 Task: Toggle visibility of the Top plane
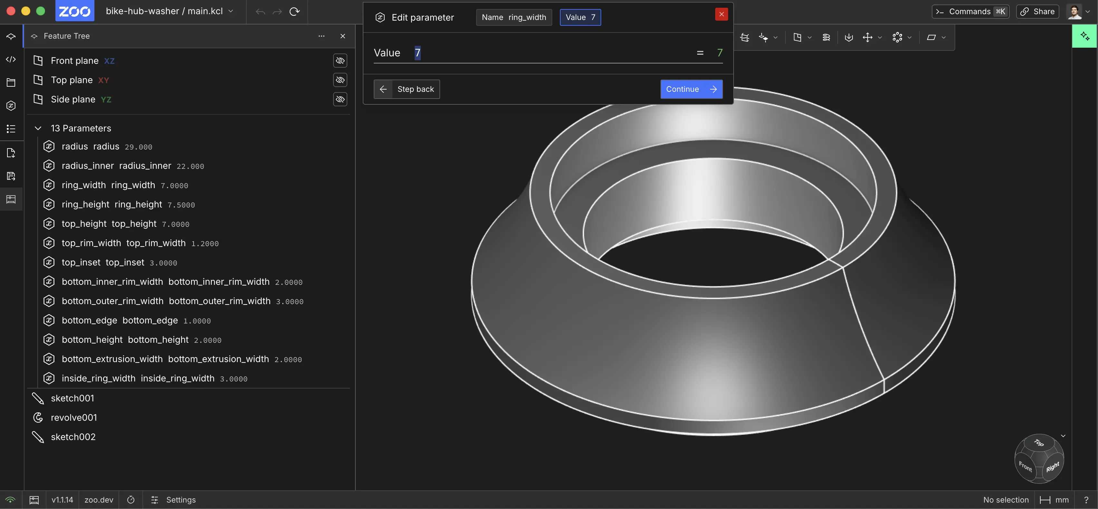[340, 80]
